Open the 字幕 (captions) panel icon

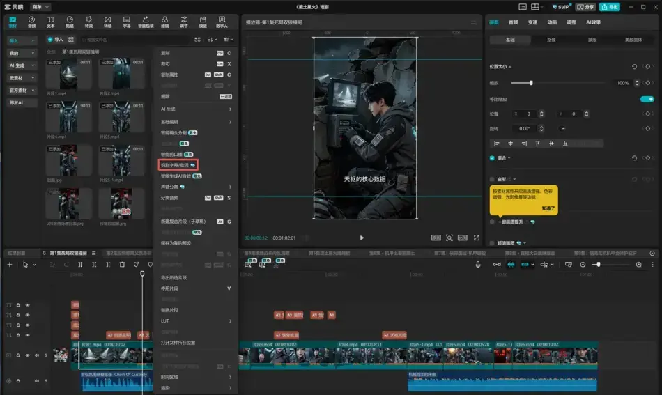pyautogui.click(x=127, y=22)
